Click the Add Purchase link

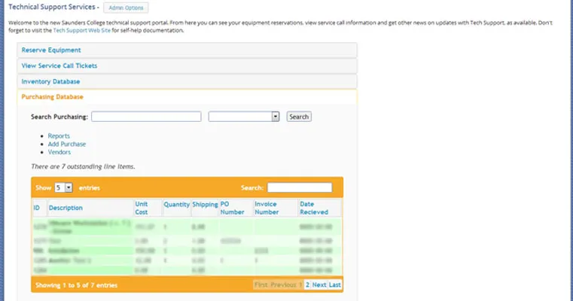pyautogui.click(x=67, y=144)
